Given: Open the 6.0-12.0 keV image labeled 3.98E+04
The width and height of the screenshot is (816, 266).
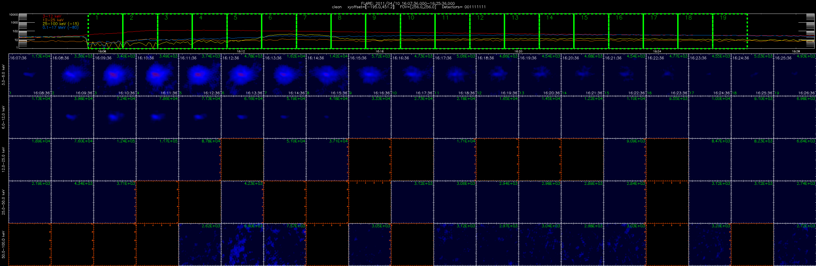Looking at the screenshot, I should point(72,117).
